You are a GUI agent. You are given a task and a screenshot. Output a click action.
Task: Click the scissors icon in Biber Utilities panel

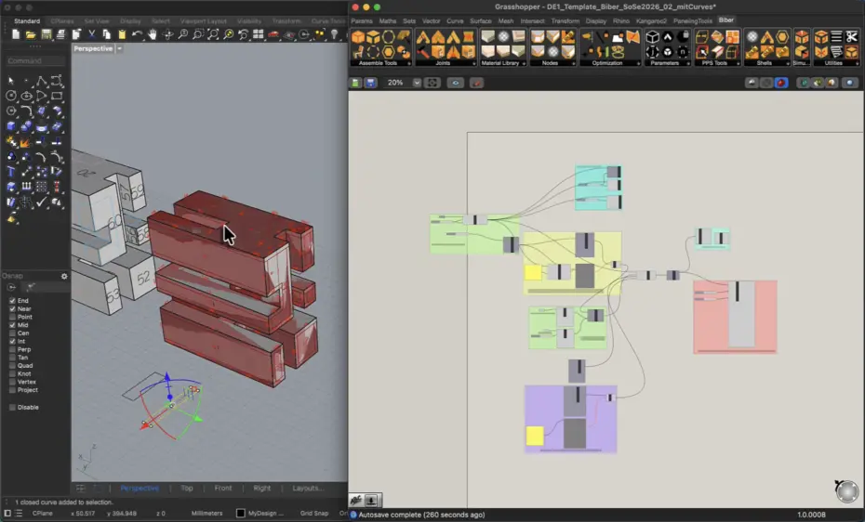[x=852, y=37]
